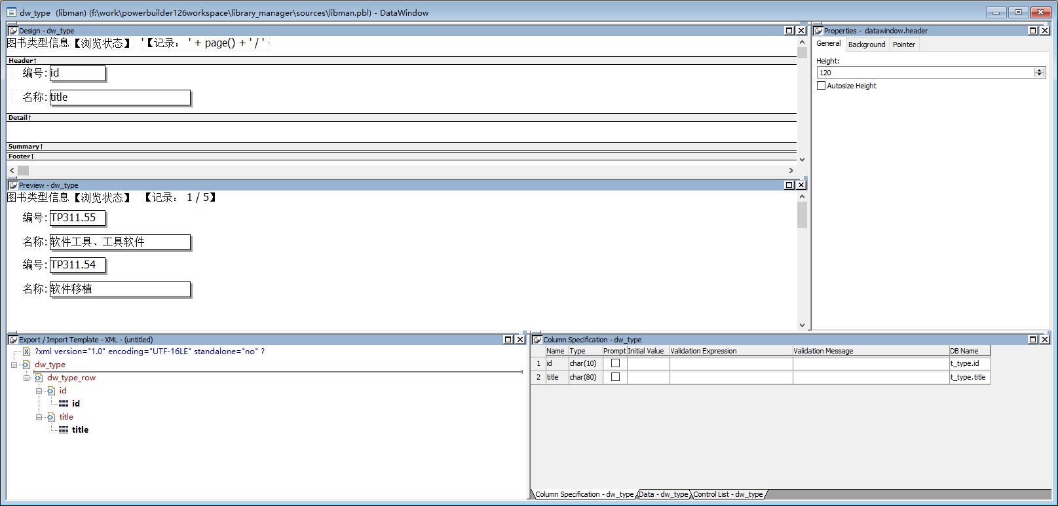Screen dimensions: 1058x506
Task: Click the Initial Value cell for id
Action: coord(648,363)
